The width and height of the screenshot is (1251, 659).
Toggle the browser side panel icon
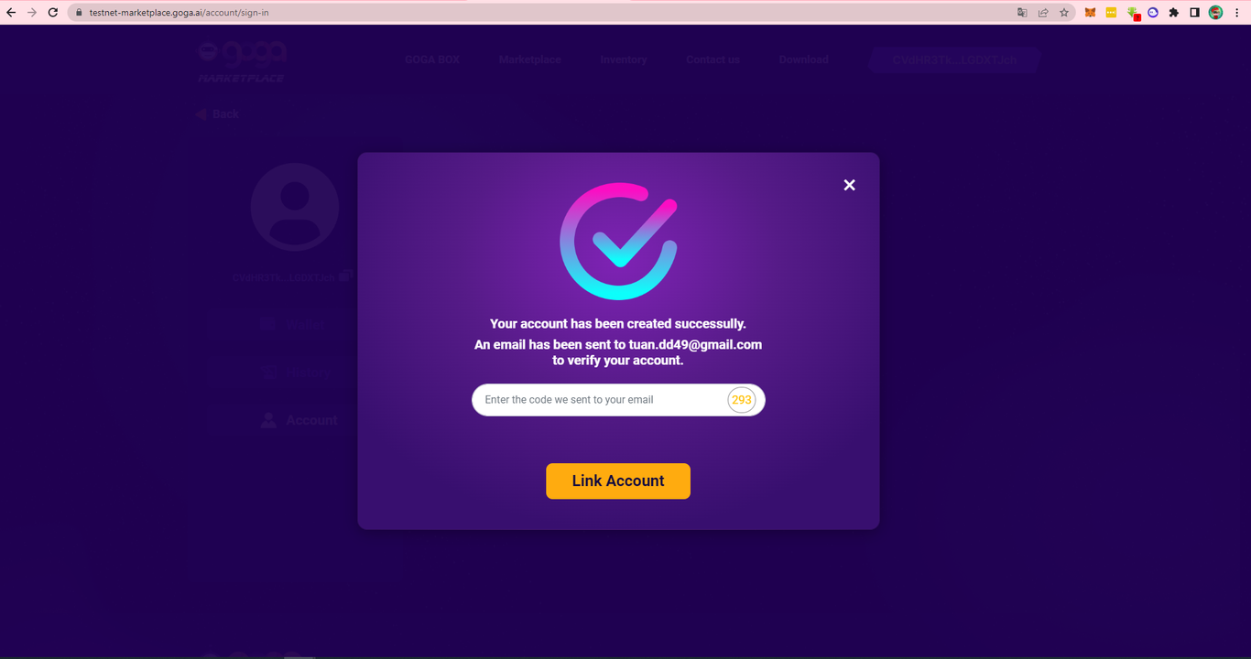point(1194,13)
